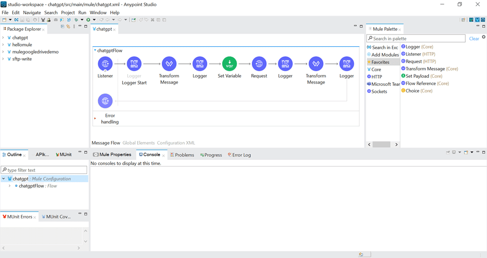This screenshot has height=258, width=487.
Task: Expand the Error handling section
Action: [95, 118]
